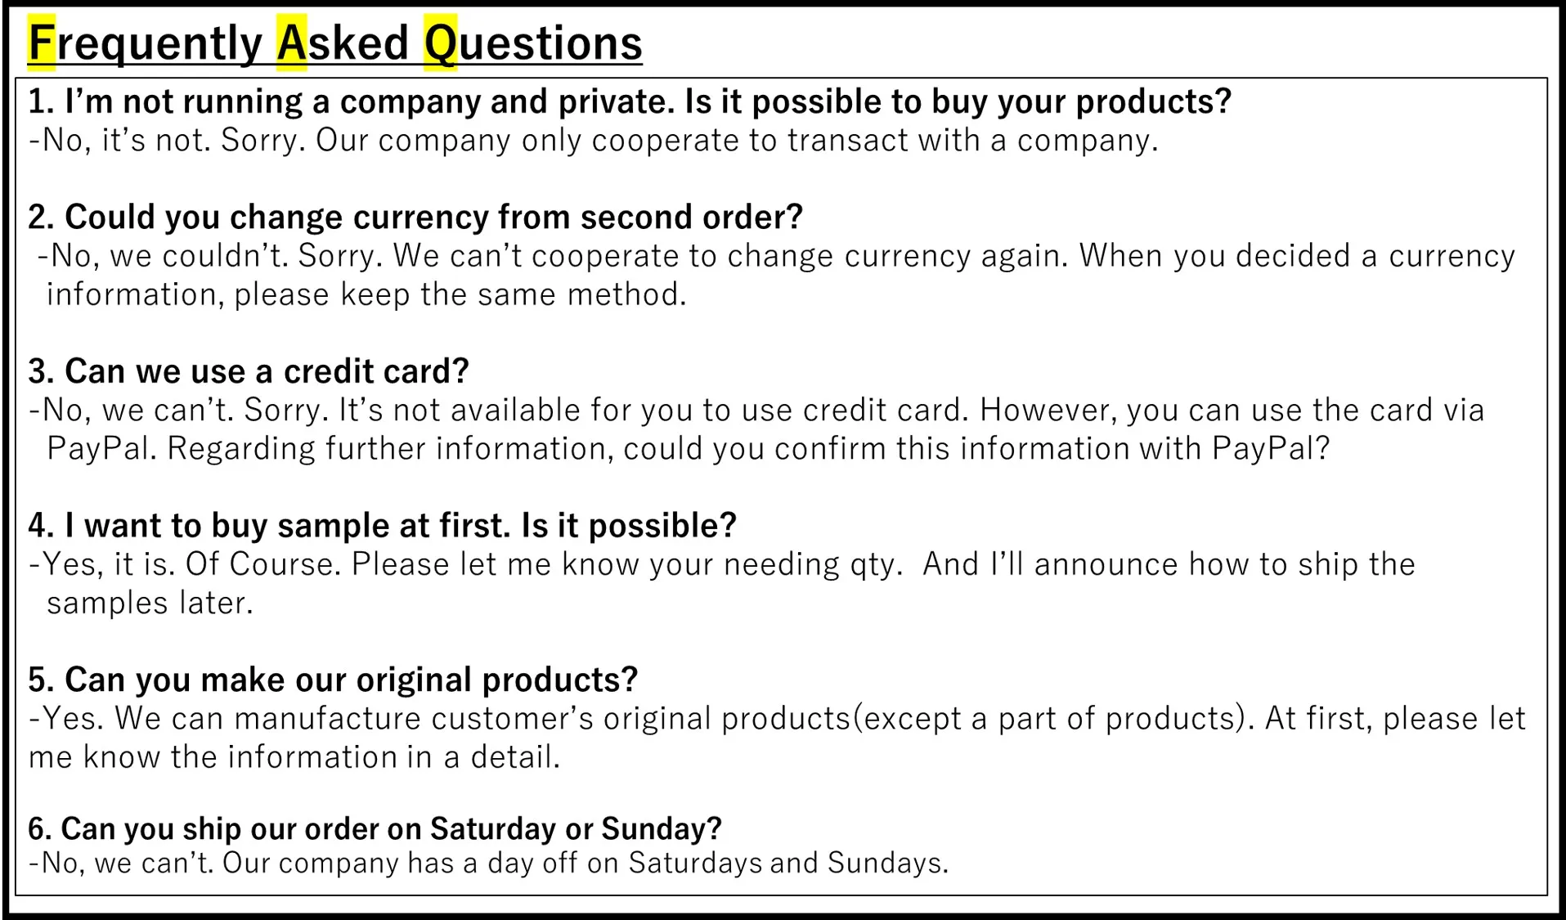Click the answer about days off on weekends
Viewport: 1566px width, 920px height.
pos(488,863)
